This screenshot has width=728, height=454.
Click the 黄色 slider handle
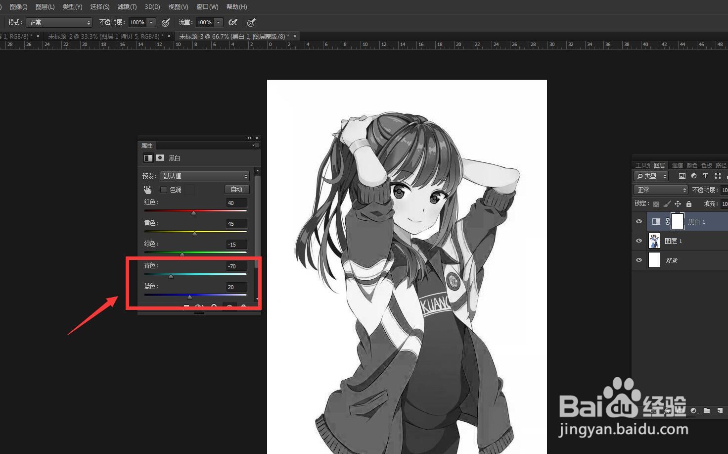[194, 234]
